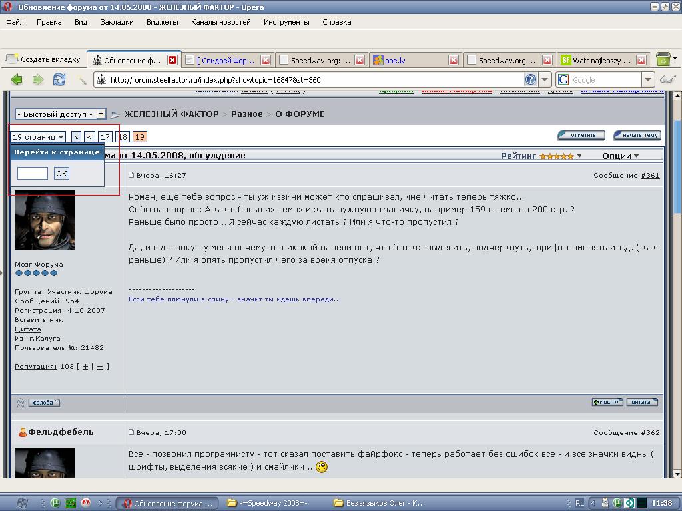The width and height of the screenshot is (682, 511).
Task: Switch to the Watt najlepszy tab
Action: tap(599, 60)
